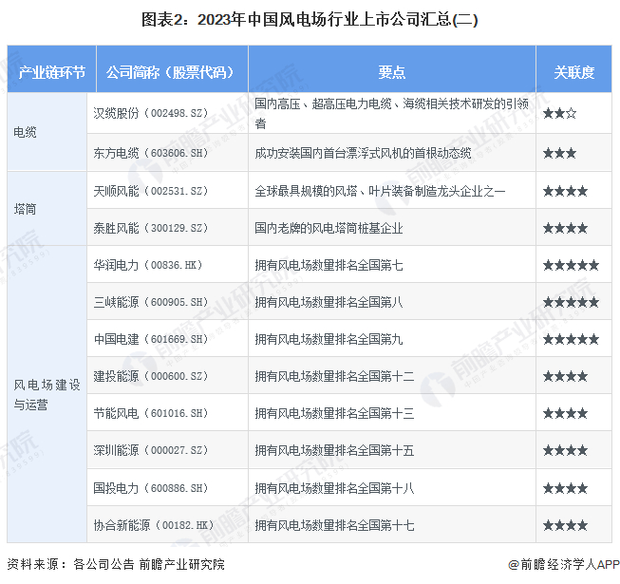Viewport: 620px width, 584px height.
Task: Click the star rating for 汉缆股份
Action: pyautogui.click(x=559, y=114)
